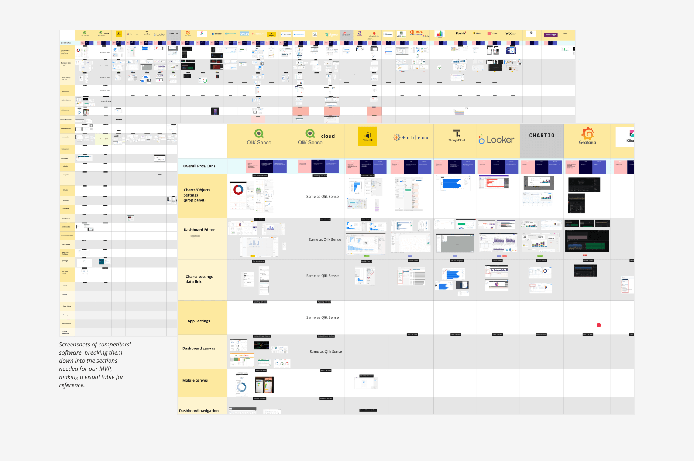Select the 'Dashboard navigation' row label
The height and width of the screenshot is (461, 694).
tap(199, 411)
